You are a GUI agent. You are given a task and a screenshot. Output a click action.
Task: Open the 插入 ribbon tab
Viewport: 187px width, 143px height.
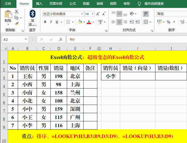[39, 4]
